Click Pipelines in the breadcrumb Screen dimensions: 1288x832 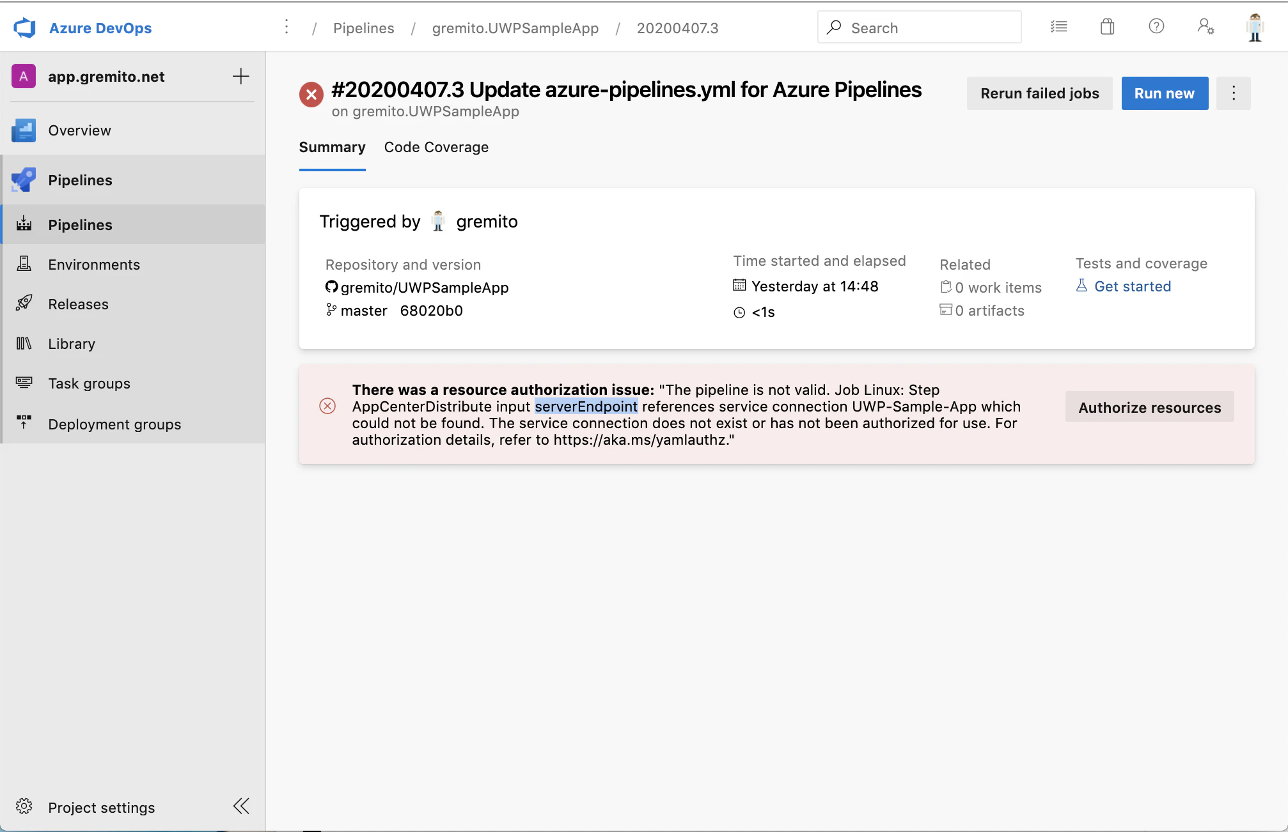point(364,28)
